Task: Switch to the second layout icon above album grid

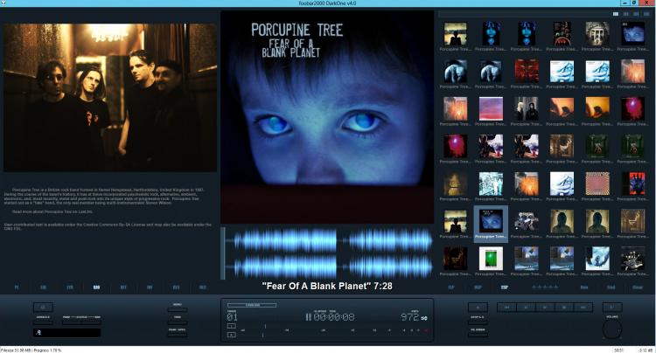Action: click(x=626, y=14)
